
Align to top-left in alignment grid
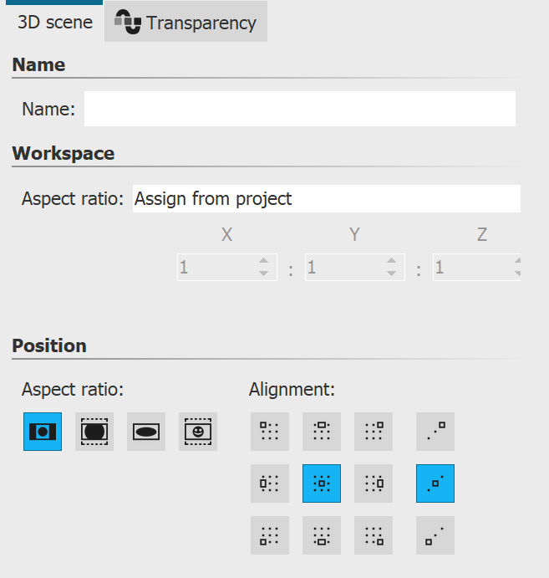(270, 432)
